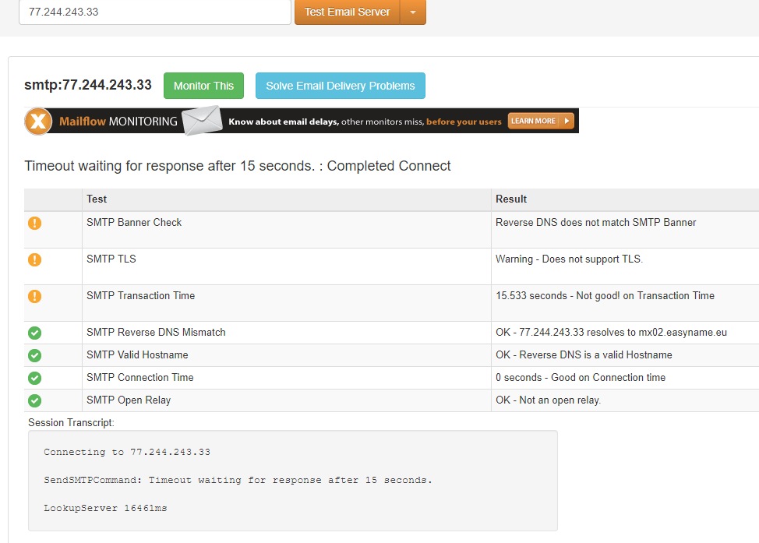
Task: Click Learn More on Mailflow banner
Action: coord(540,121)
